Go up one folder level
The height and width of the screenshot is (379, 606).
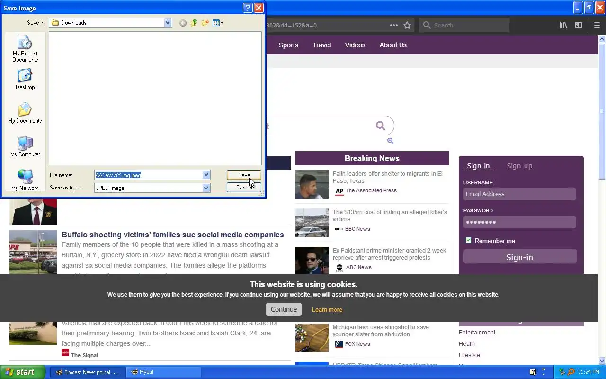tap(194, 23)
